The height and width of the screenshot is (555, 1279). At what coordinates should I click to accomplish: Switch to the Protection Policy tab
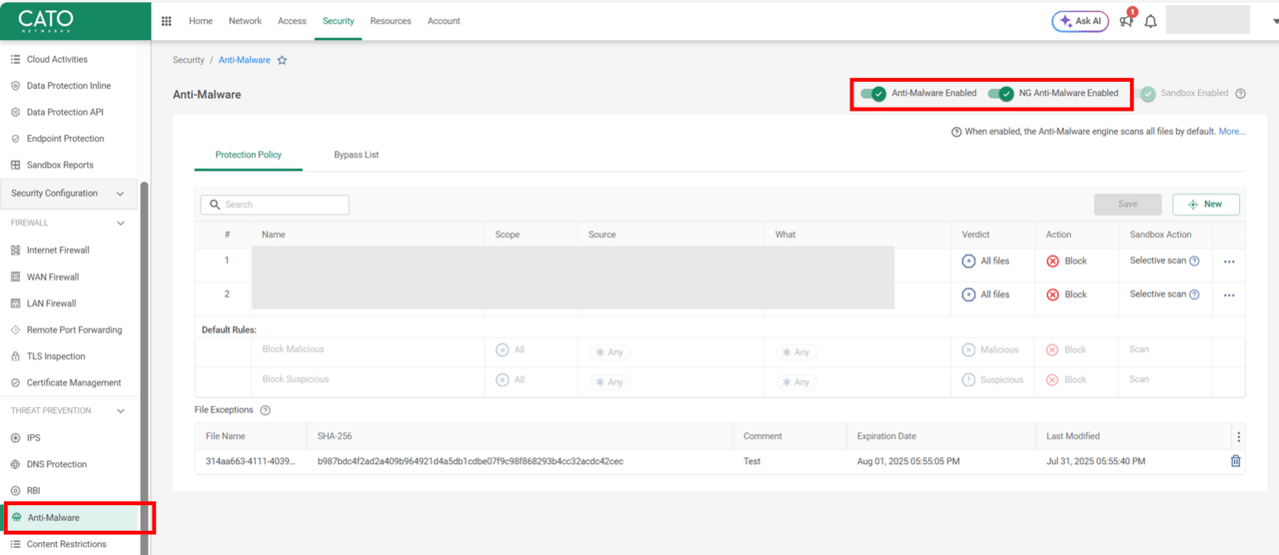(x=249, y=155)
